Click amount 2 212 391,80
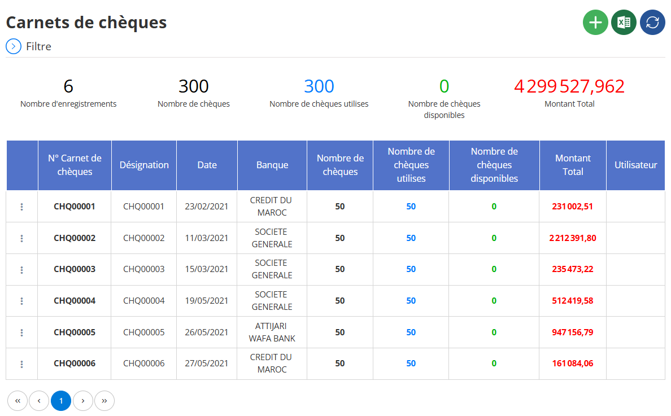Image resolution: width=671 pixels, height=416 pixels. pos(573,238)
